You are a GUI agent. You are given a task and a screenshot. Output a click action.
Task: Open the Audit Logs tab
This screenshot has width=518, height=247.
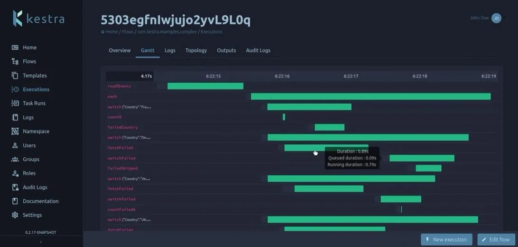(258, 50)
